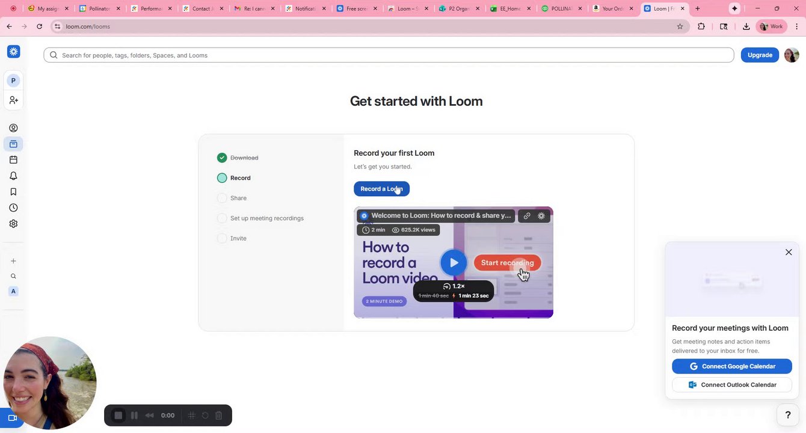Click the Download step checkmark
This screenshot has width=806, height=433.
click(x=222, y=158)
